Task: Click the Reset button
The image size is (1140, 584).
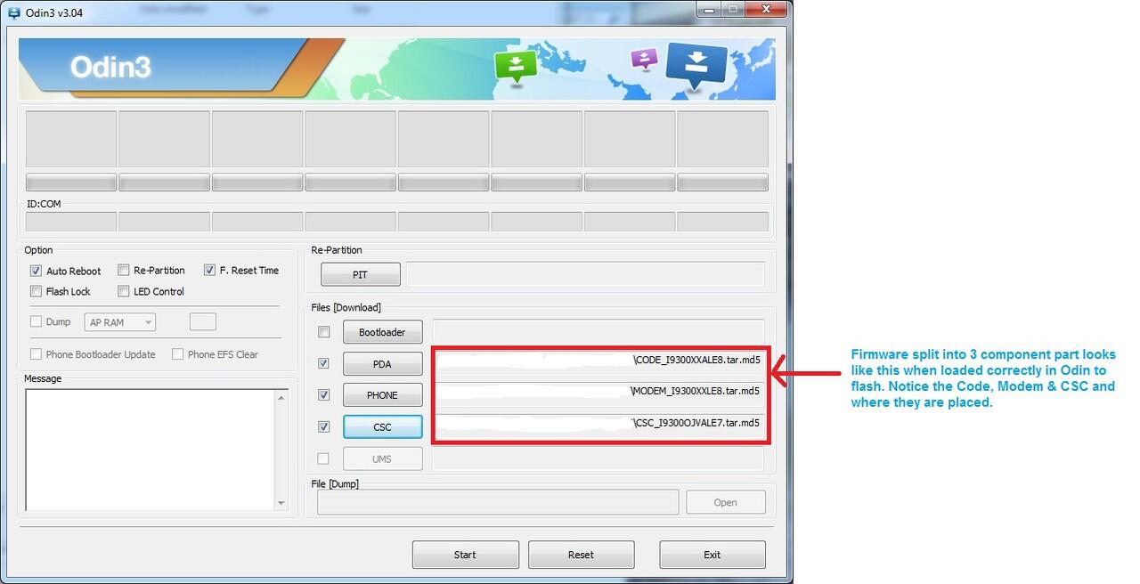Action: pyautogui.click(x=581, y=555)
